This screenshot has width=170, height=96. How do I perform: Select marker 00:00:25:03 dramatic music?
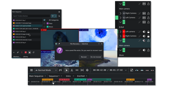[27, 40]
